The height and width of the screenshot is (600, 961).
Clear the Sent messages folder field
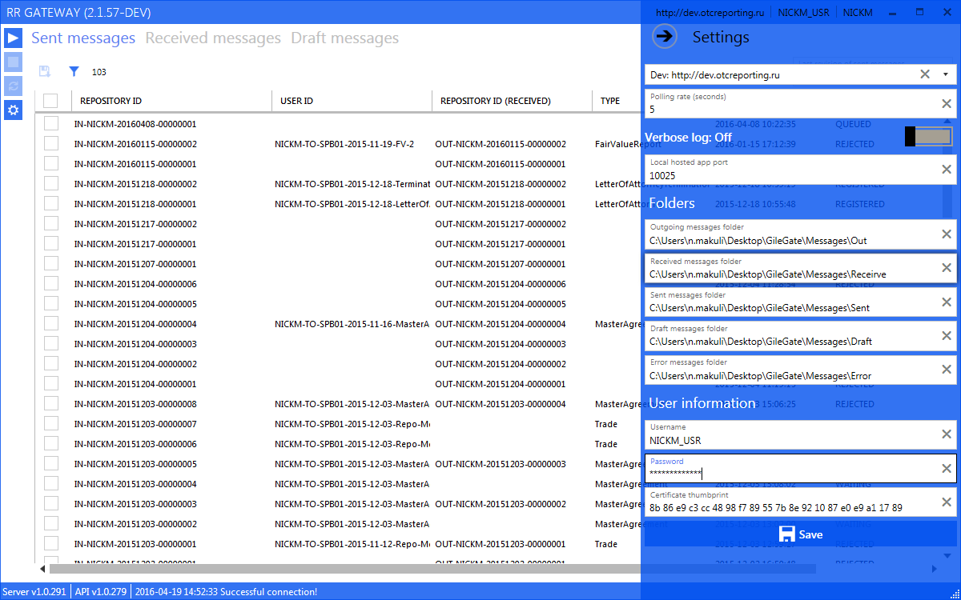click(947, 301)
